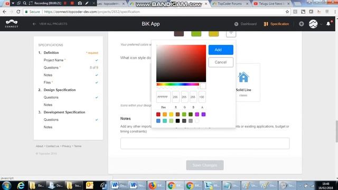
Task: Take a screenshot with Bandicam camera icon
Action: point(80,3)
